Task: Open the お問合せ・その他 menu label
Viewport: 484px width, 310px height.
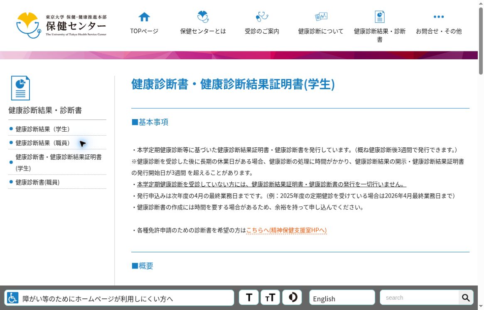Action: [439, 31]
